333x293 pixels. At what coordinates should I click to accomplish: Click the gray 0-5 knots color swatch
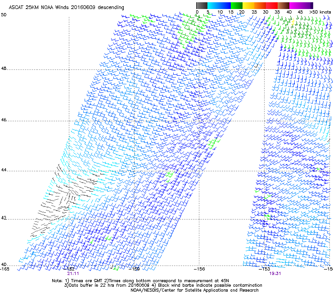point(202,5)
